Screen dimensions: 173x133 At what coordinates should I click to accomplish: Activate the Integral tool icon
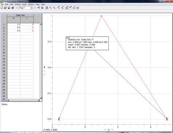point(70,8)
